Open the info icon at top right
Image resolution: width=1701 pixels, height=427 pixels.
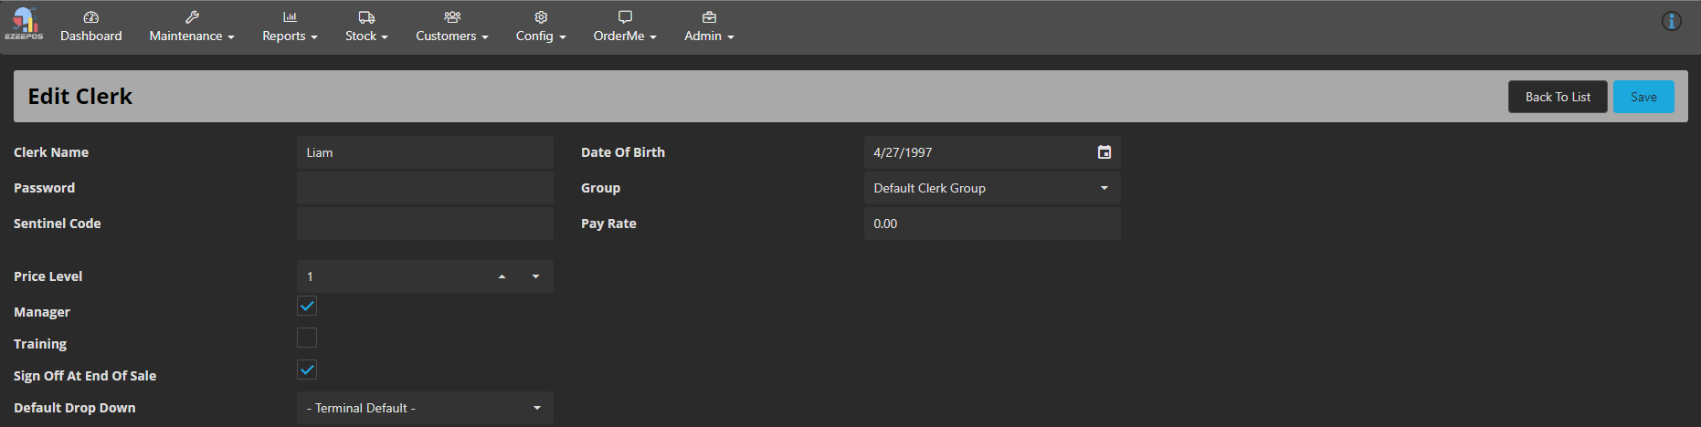1671,21
